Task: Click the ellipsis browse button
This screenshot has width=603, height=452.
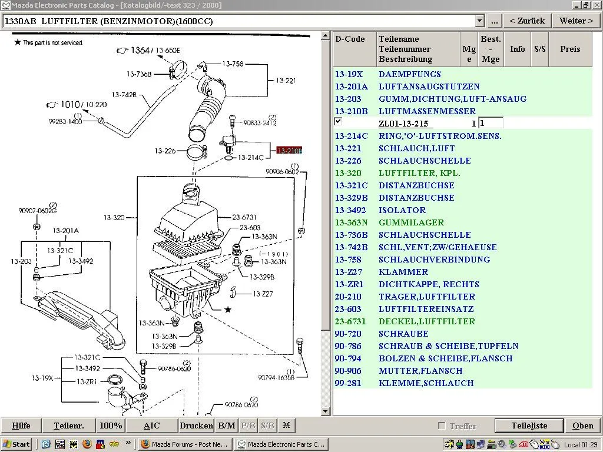Action: pos(495,21)
